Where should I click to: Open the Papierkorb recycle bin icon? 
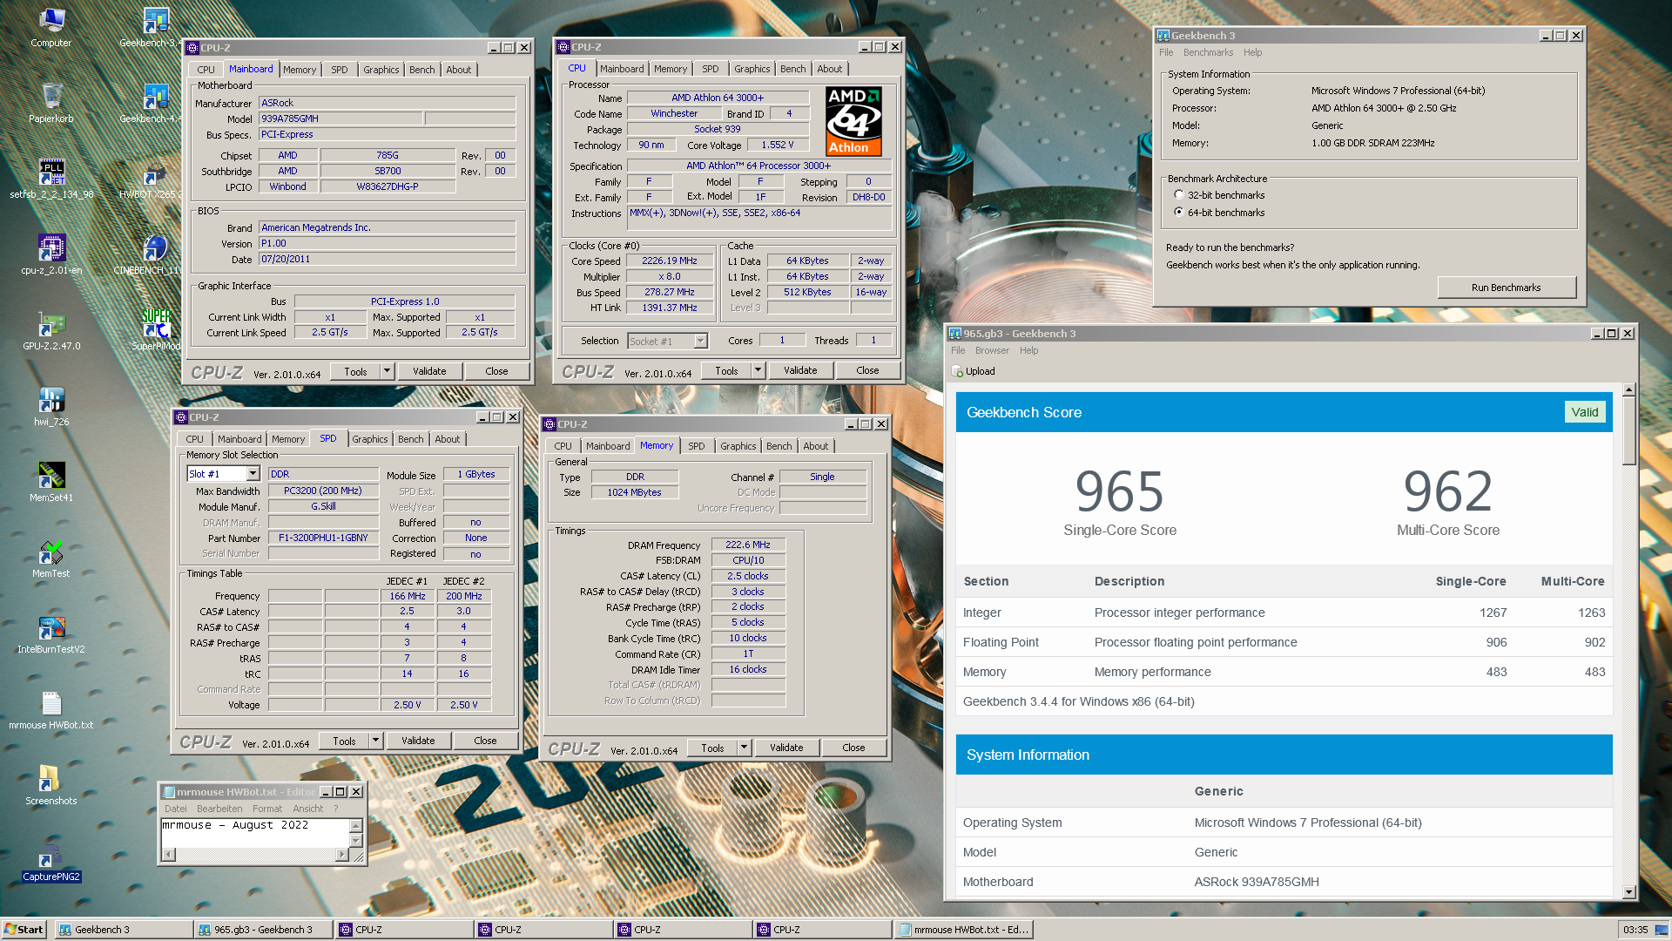(x=51, y=103)
